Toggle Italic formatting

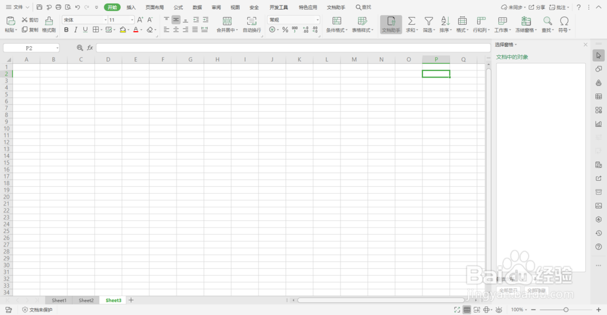coord(75,30)
